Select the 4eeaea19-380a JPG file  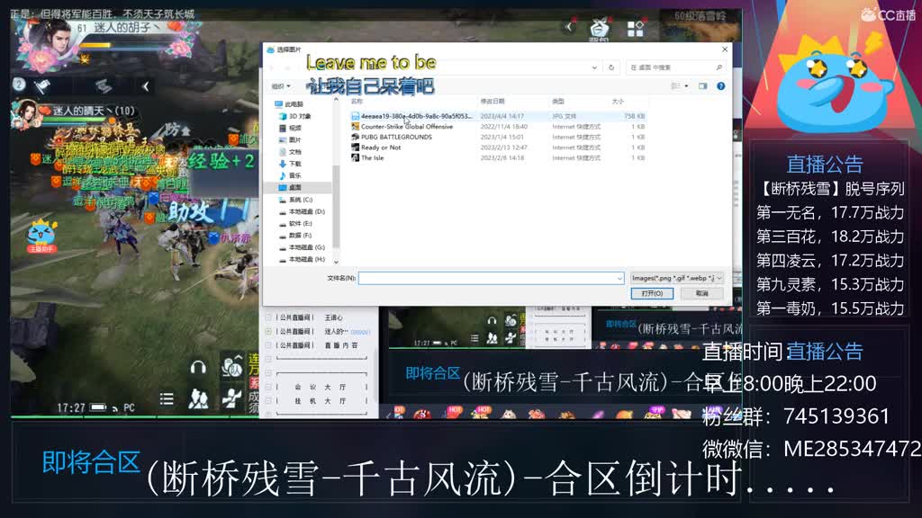coord(498,116)
